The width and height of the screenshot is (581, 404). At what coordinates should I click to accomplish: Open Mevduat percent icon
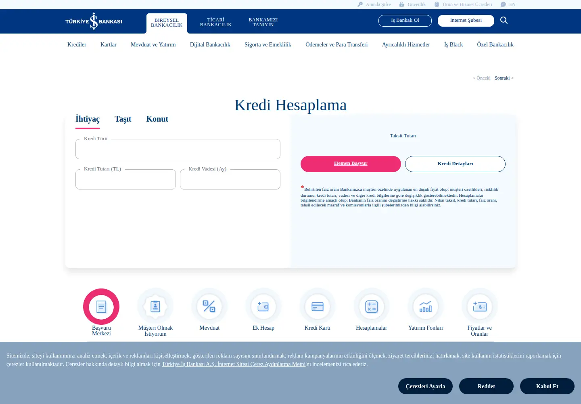pos(209,307)
